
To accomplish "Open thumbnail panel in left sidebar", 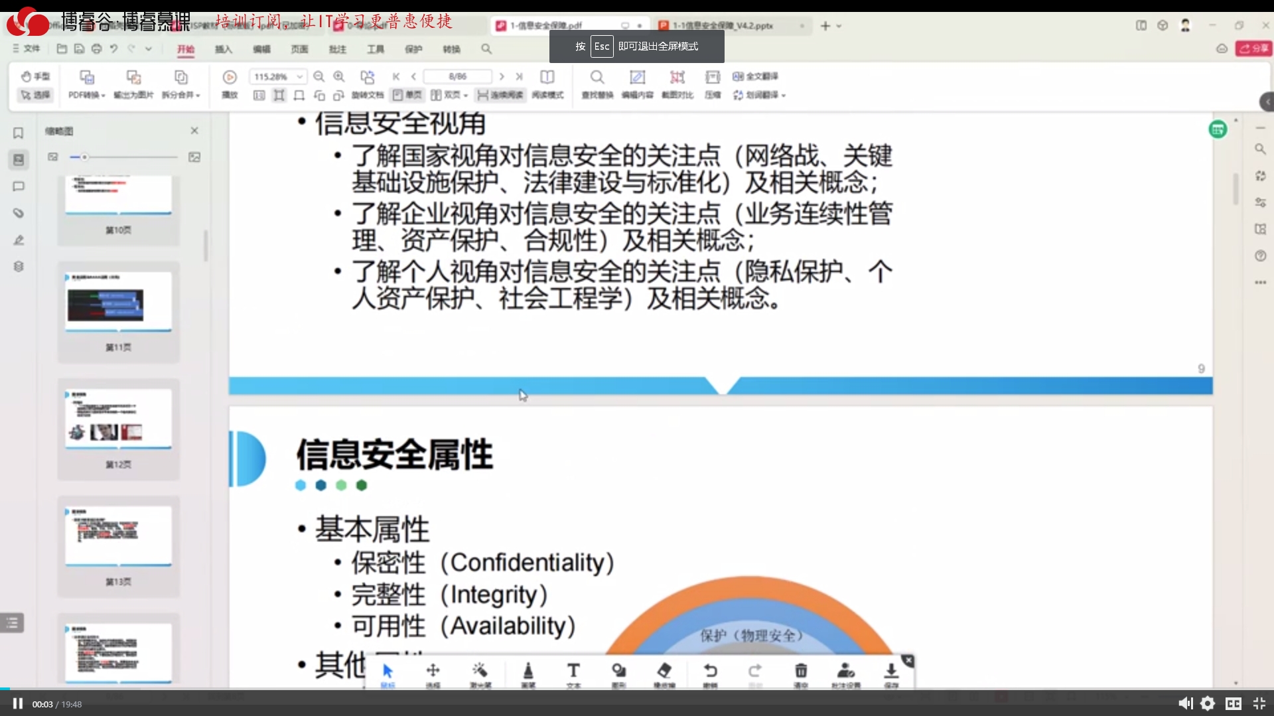I will click(x=19, y=160).
